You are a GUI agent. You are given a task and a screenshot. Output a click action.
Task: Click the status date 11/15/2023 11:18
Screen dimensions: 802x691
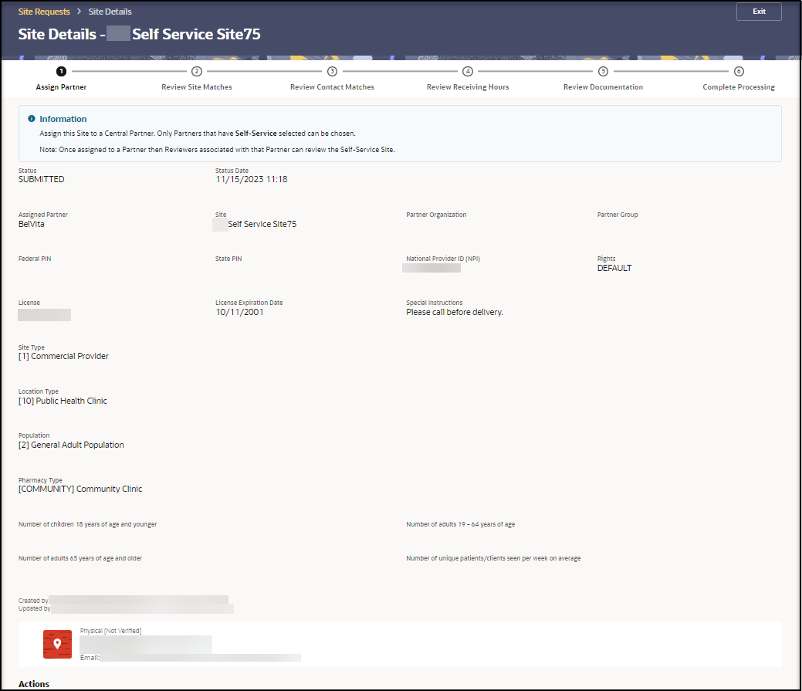(x=252, y=180)
